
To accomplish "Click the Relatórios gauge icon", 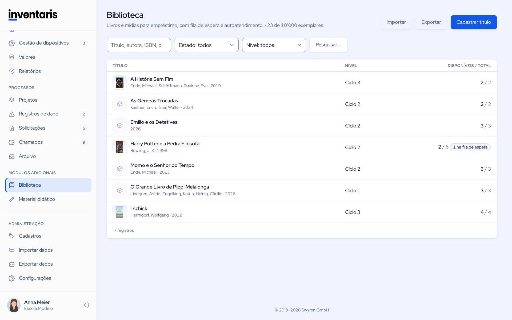I will pos(12,71).
